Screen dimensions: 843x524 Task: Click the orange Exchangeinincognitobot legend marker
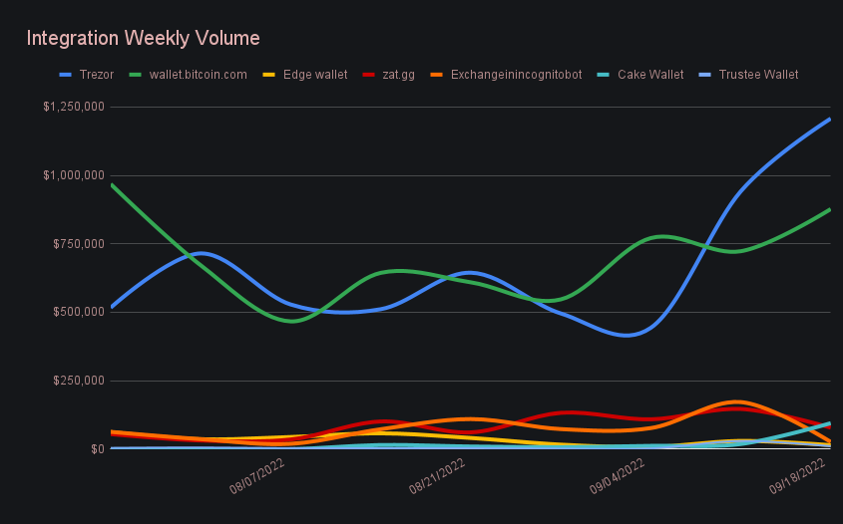click(438, 75)
